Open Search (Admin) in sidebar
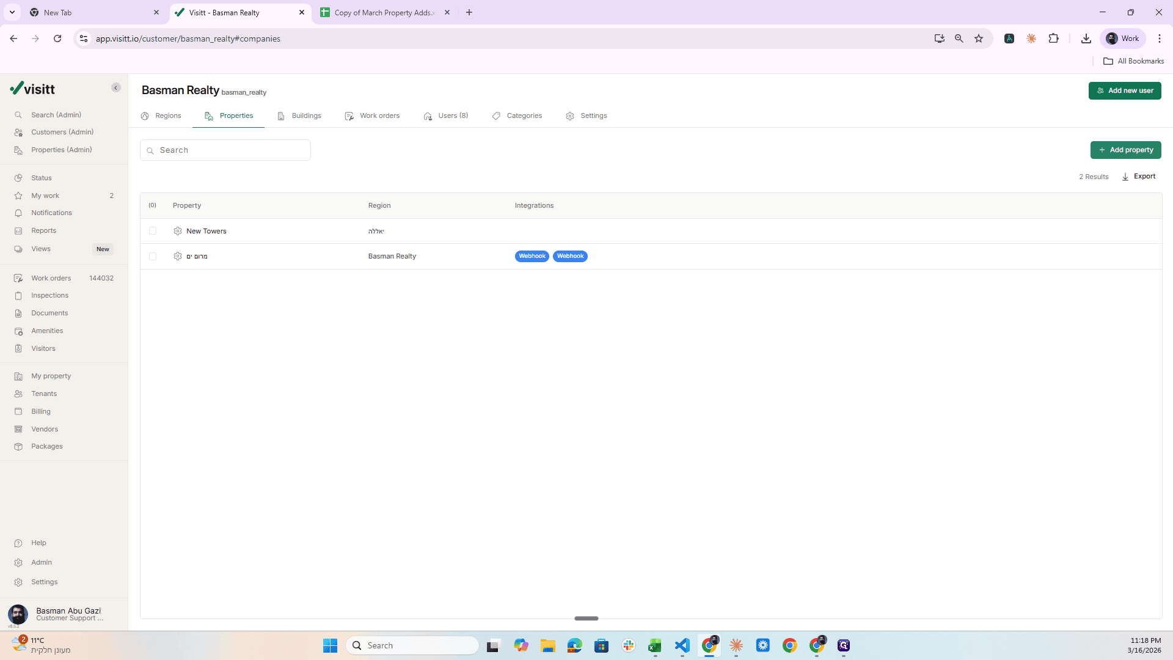Screen dimensions: 1173x660 click(x=56, y=115)
